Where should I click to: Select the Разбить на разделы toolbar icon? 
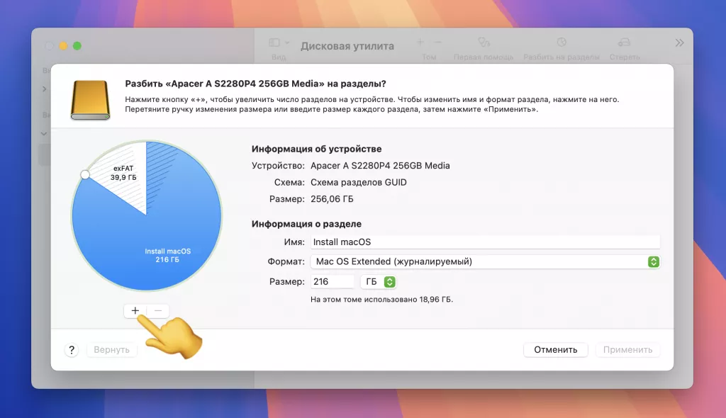(x=560, y=43)
